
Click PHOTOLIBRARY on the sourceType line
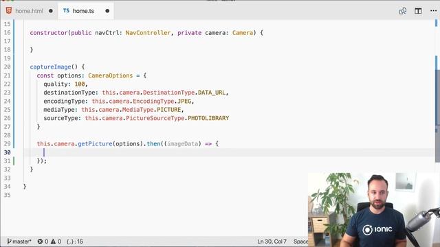[x=208, y=118]
